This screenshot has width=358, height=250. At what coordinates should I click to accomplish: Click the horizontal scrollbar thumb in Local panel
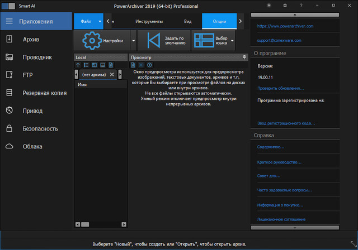point(85,224)
